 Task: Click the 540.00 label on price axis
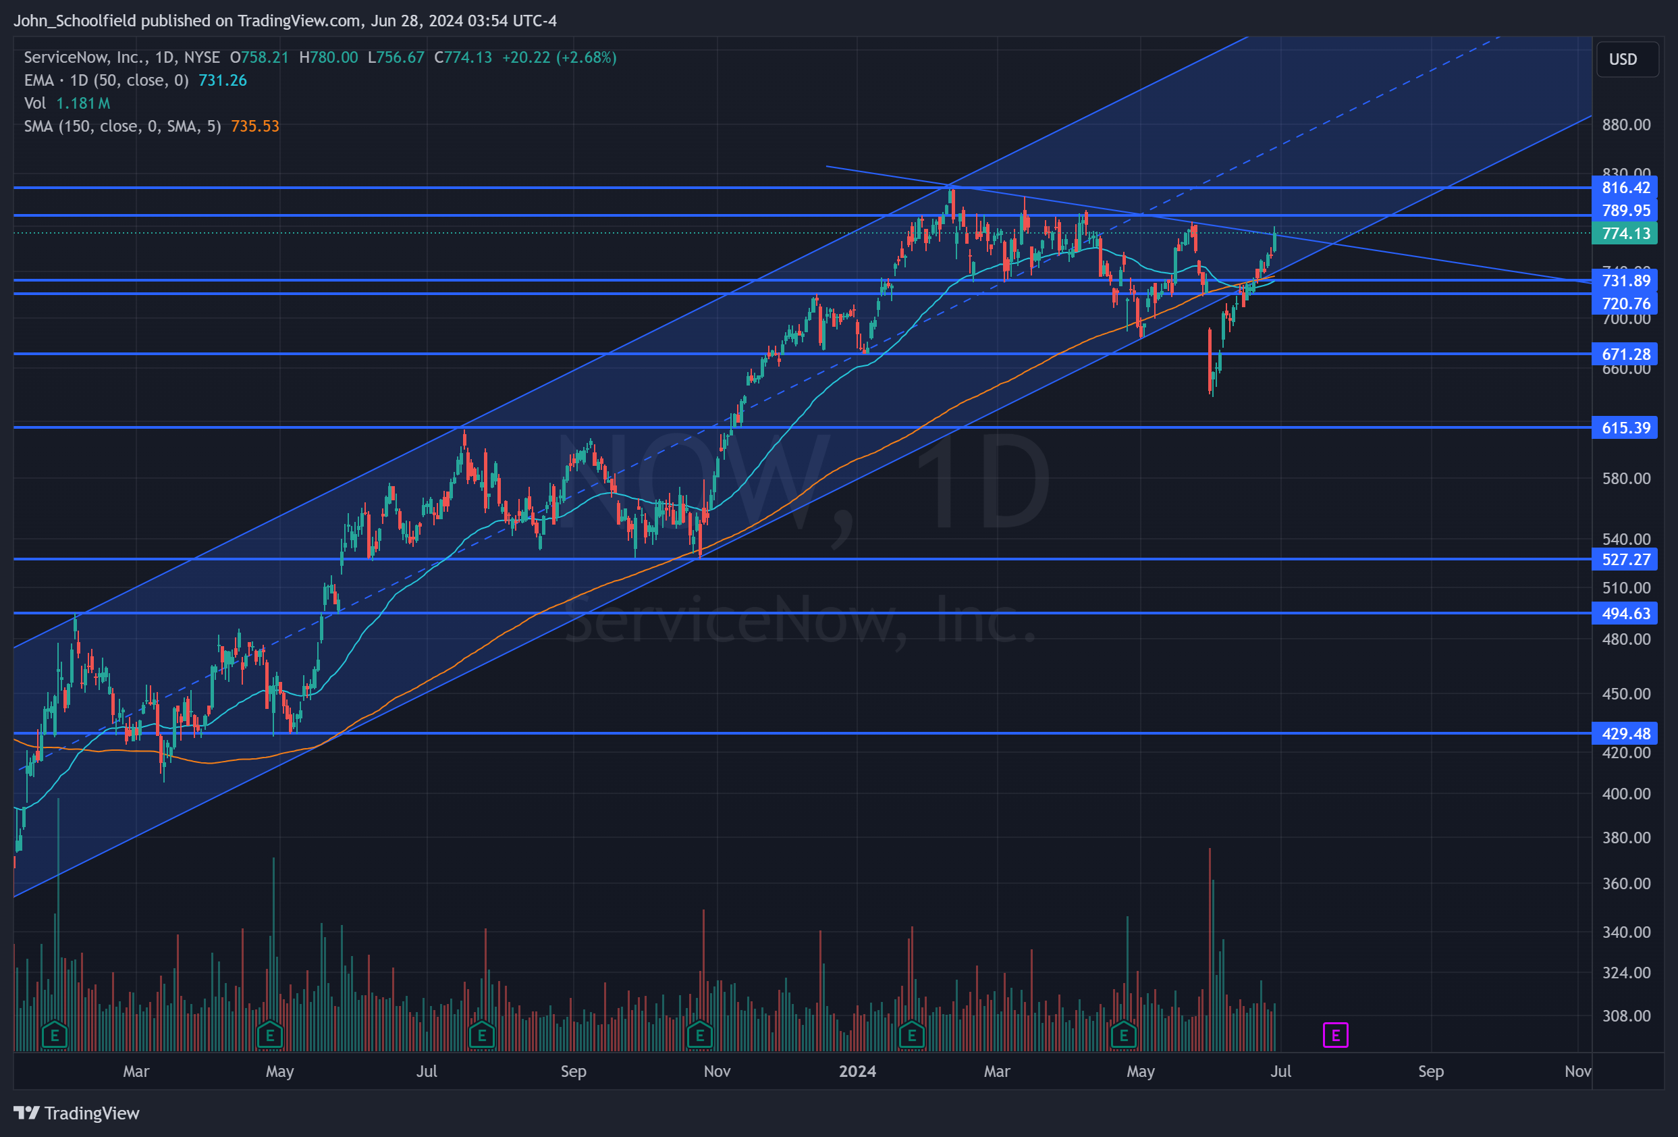(x=1626, y=539)
